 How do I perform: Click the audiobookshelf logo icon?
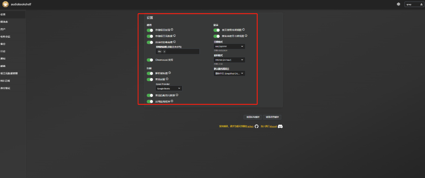(x=6, y=4)
